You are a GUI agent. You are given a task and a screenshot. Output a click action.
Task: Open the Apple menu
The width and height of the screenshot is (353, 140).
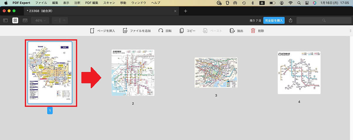[x=5, y=3]
